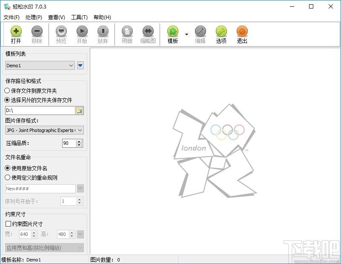Image resolution: width=341 pixels, height=264 pixels.
Task: Click the 宽 field showing 640
Action: pyautogui.click(x=25, y=234)
